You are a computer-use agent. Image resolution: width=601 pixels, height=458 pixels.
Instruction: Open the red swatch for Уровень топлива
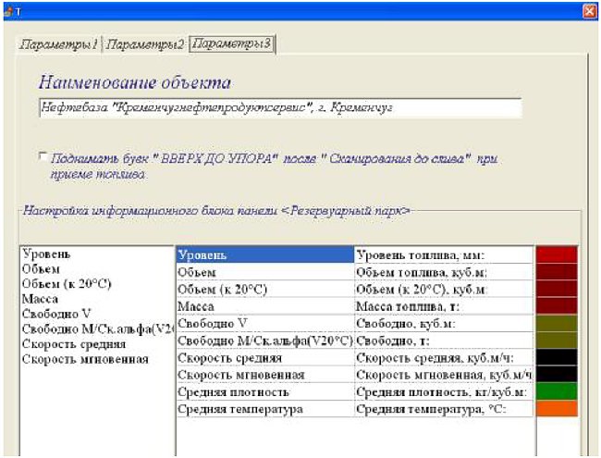(x=557, y=254)
